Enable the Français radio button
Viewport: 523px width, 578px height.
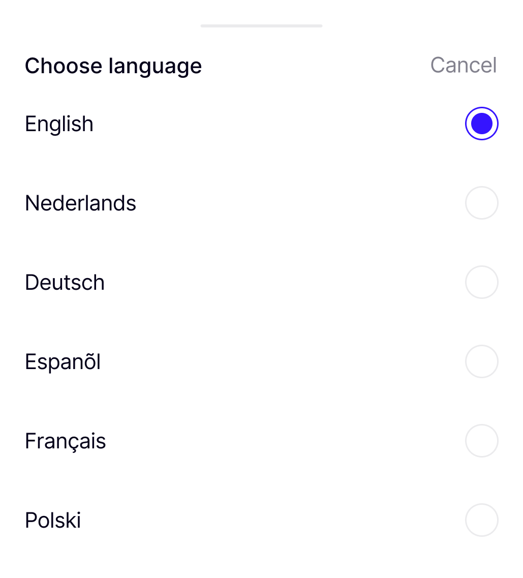click(481, 441)
